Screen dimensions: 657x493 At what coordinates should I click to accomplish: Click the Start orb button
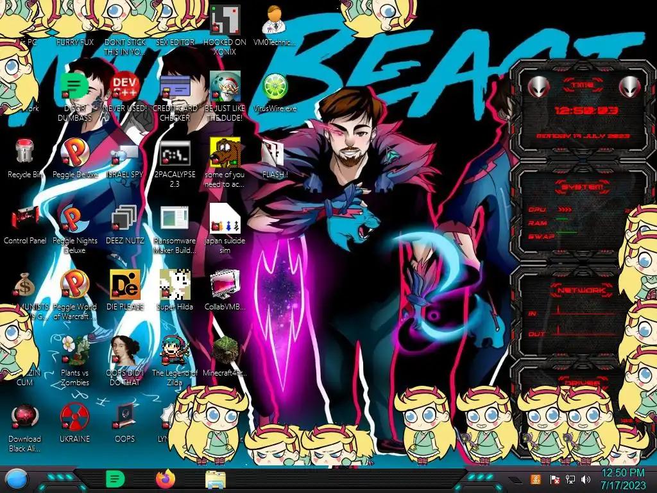[17, 480]
